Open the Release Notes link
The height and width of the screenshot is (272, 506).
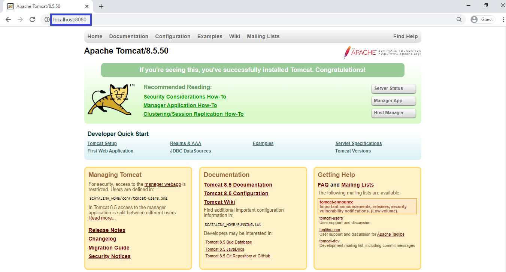(107, 230)
